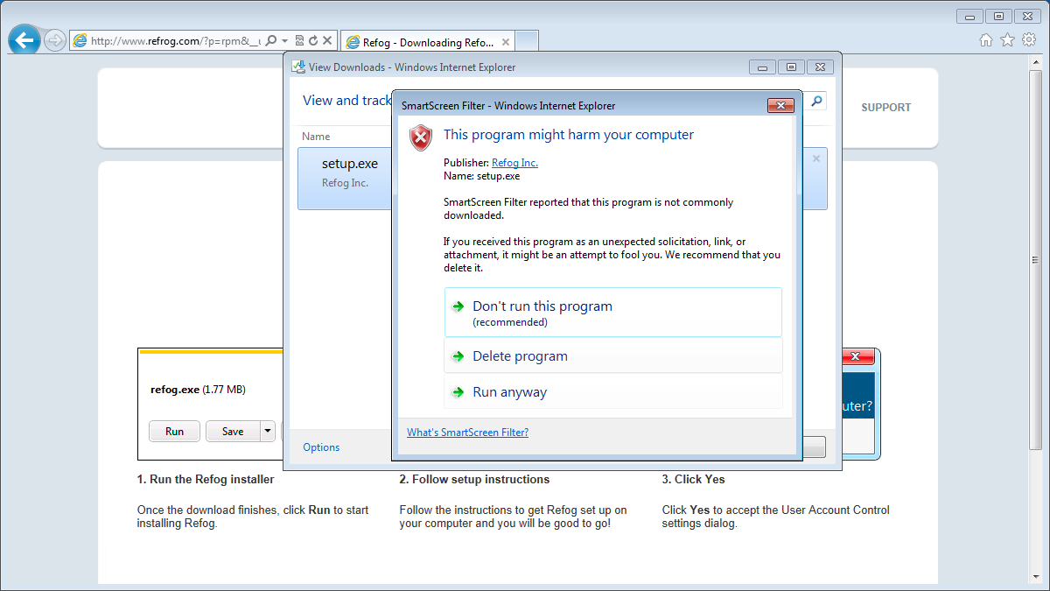This screenshot has height=591, width=1050.
Task: Click the '1. Run the Refog installer' heading
Action: click(x=206, y=480)
